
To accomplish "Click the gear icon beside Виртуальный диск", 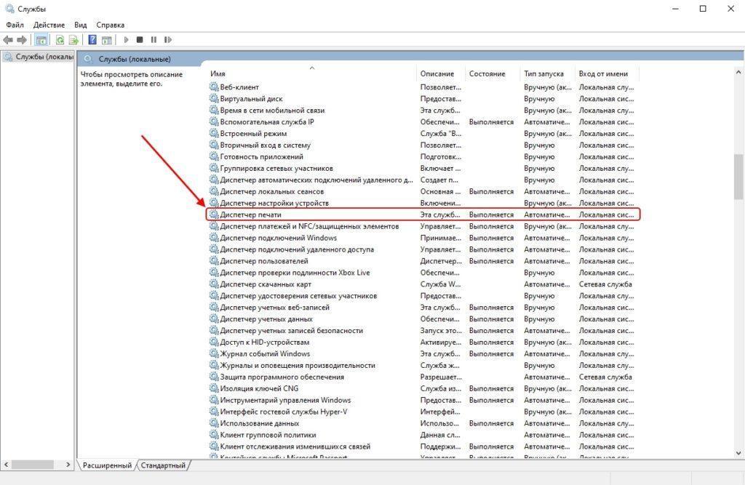I will (x=214, y=98).
